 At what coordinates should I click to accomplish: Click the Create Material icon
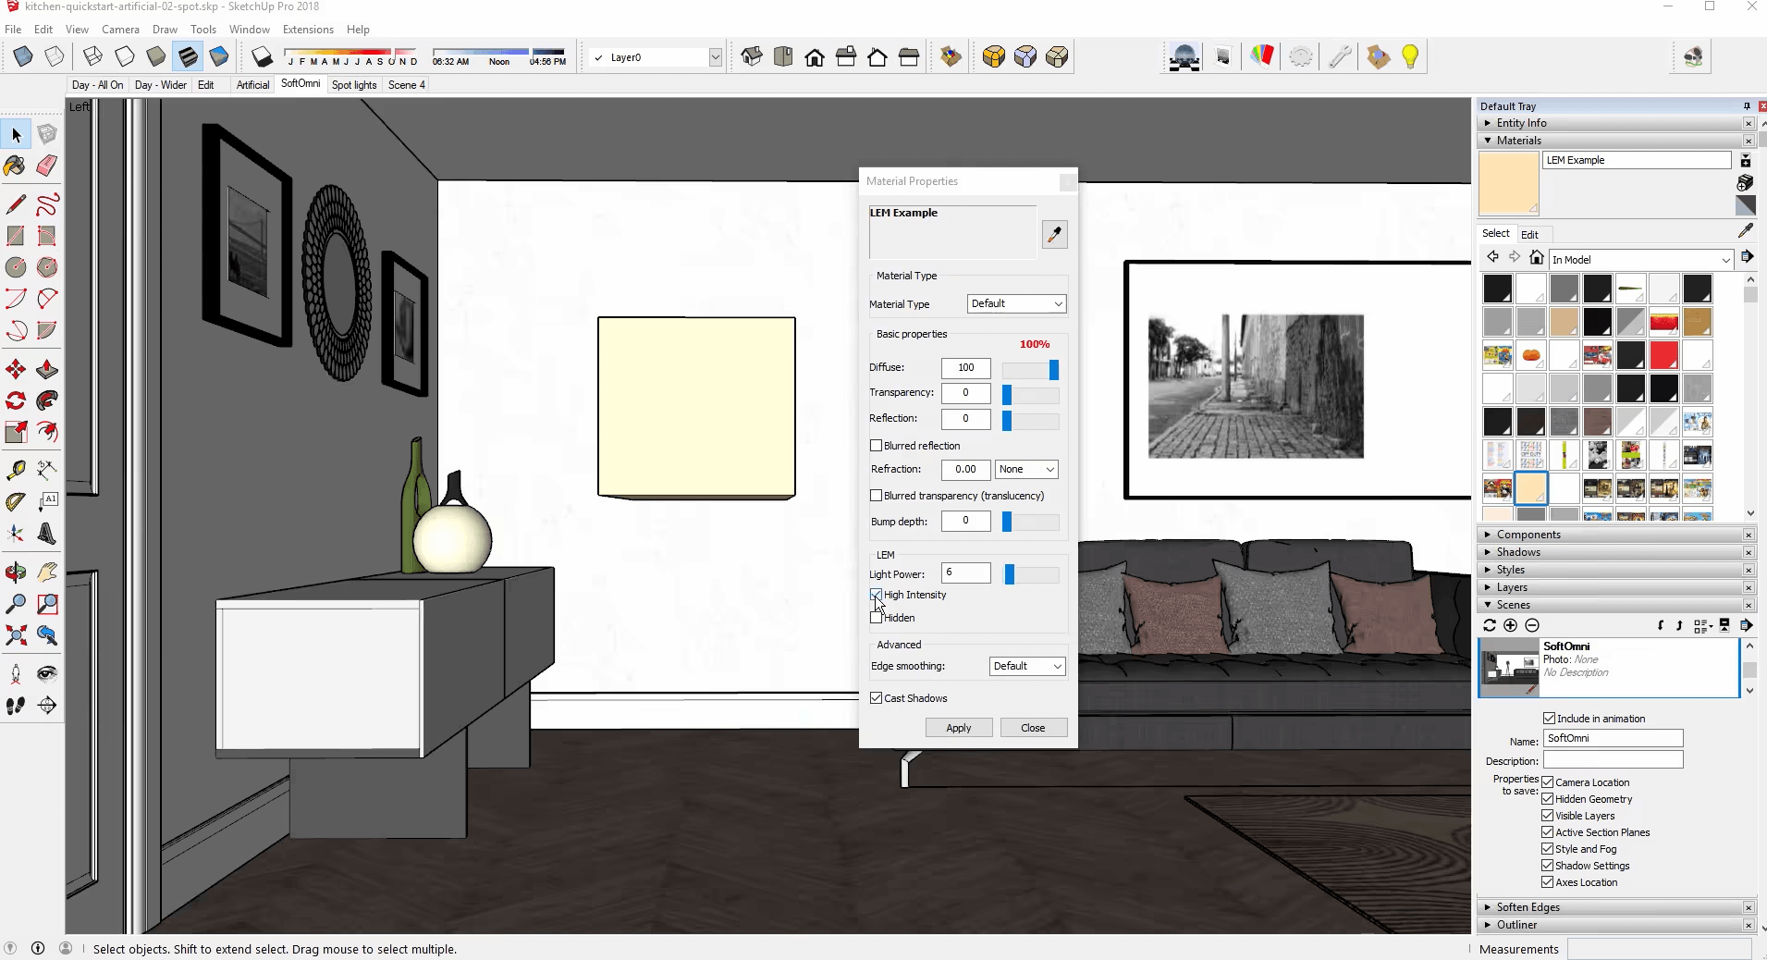click(1746, 183)
